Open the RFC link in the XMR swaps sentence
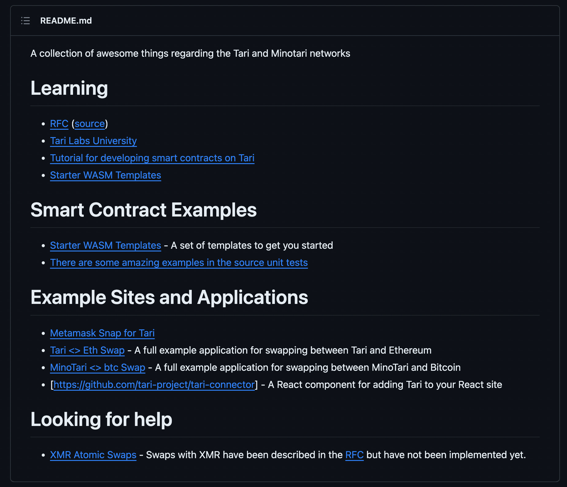This screenshot has width=567, height=487. [354, 455]
